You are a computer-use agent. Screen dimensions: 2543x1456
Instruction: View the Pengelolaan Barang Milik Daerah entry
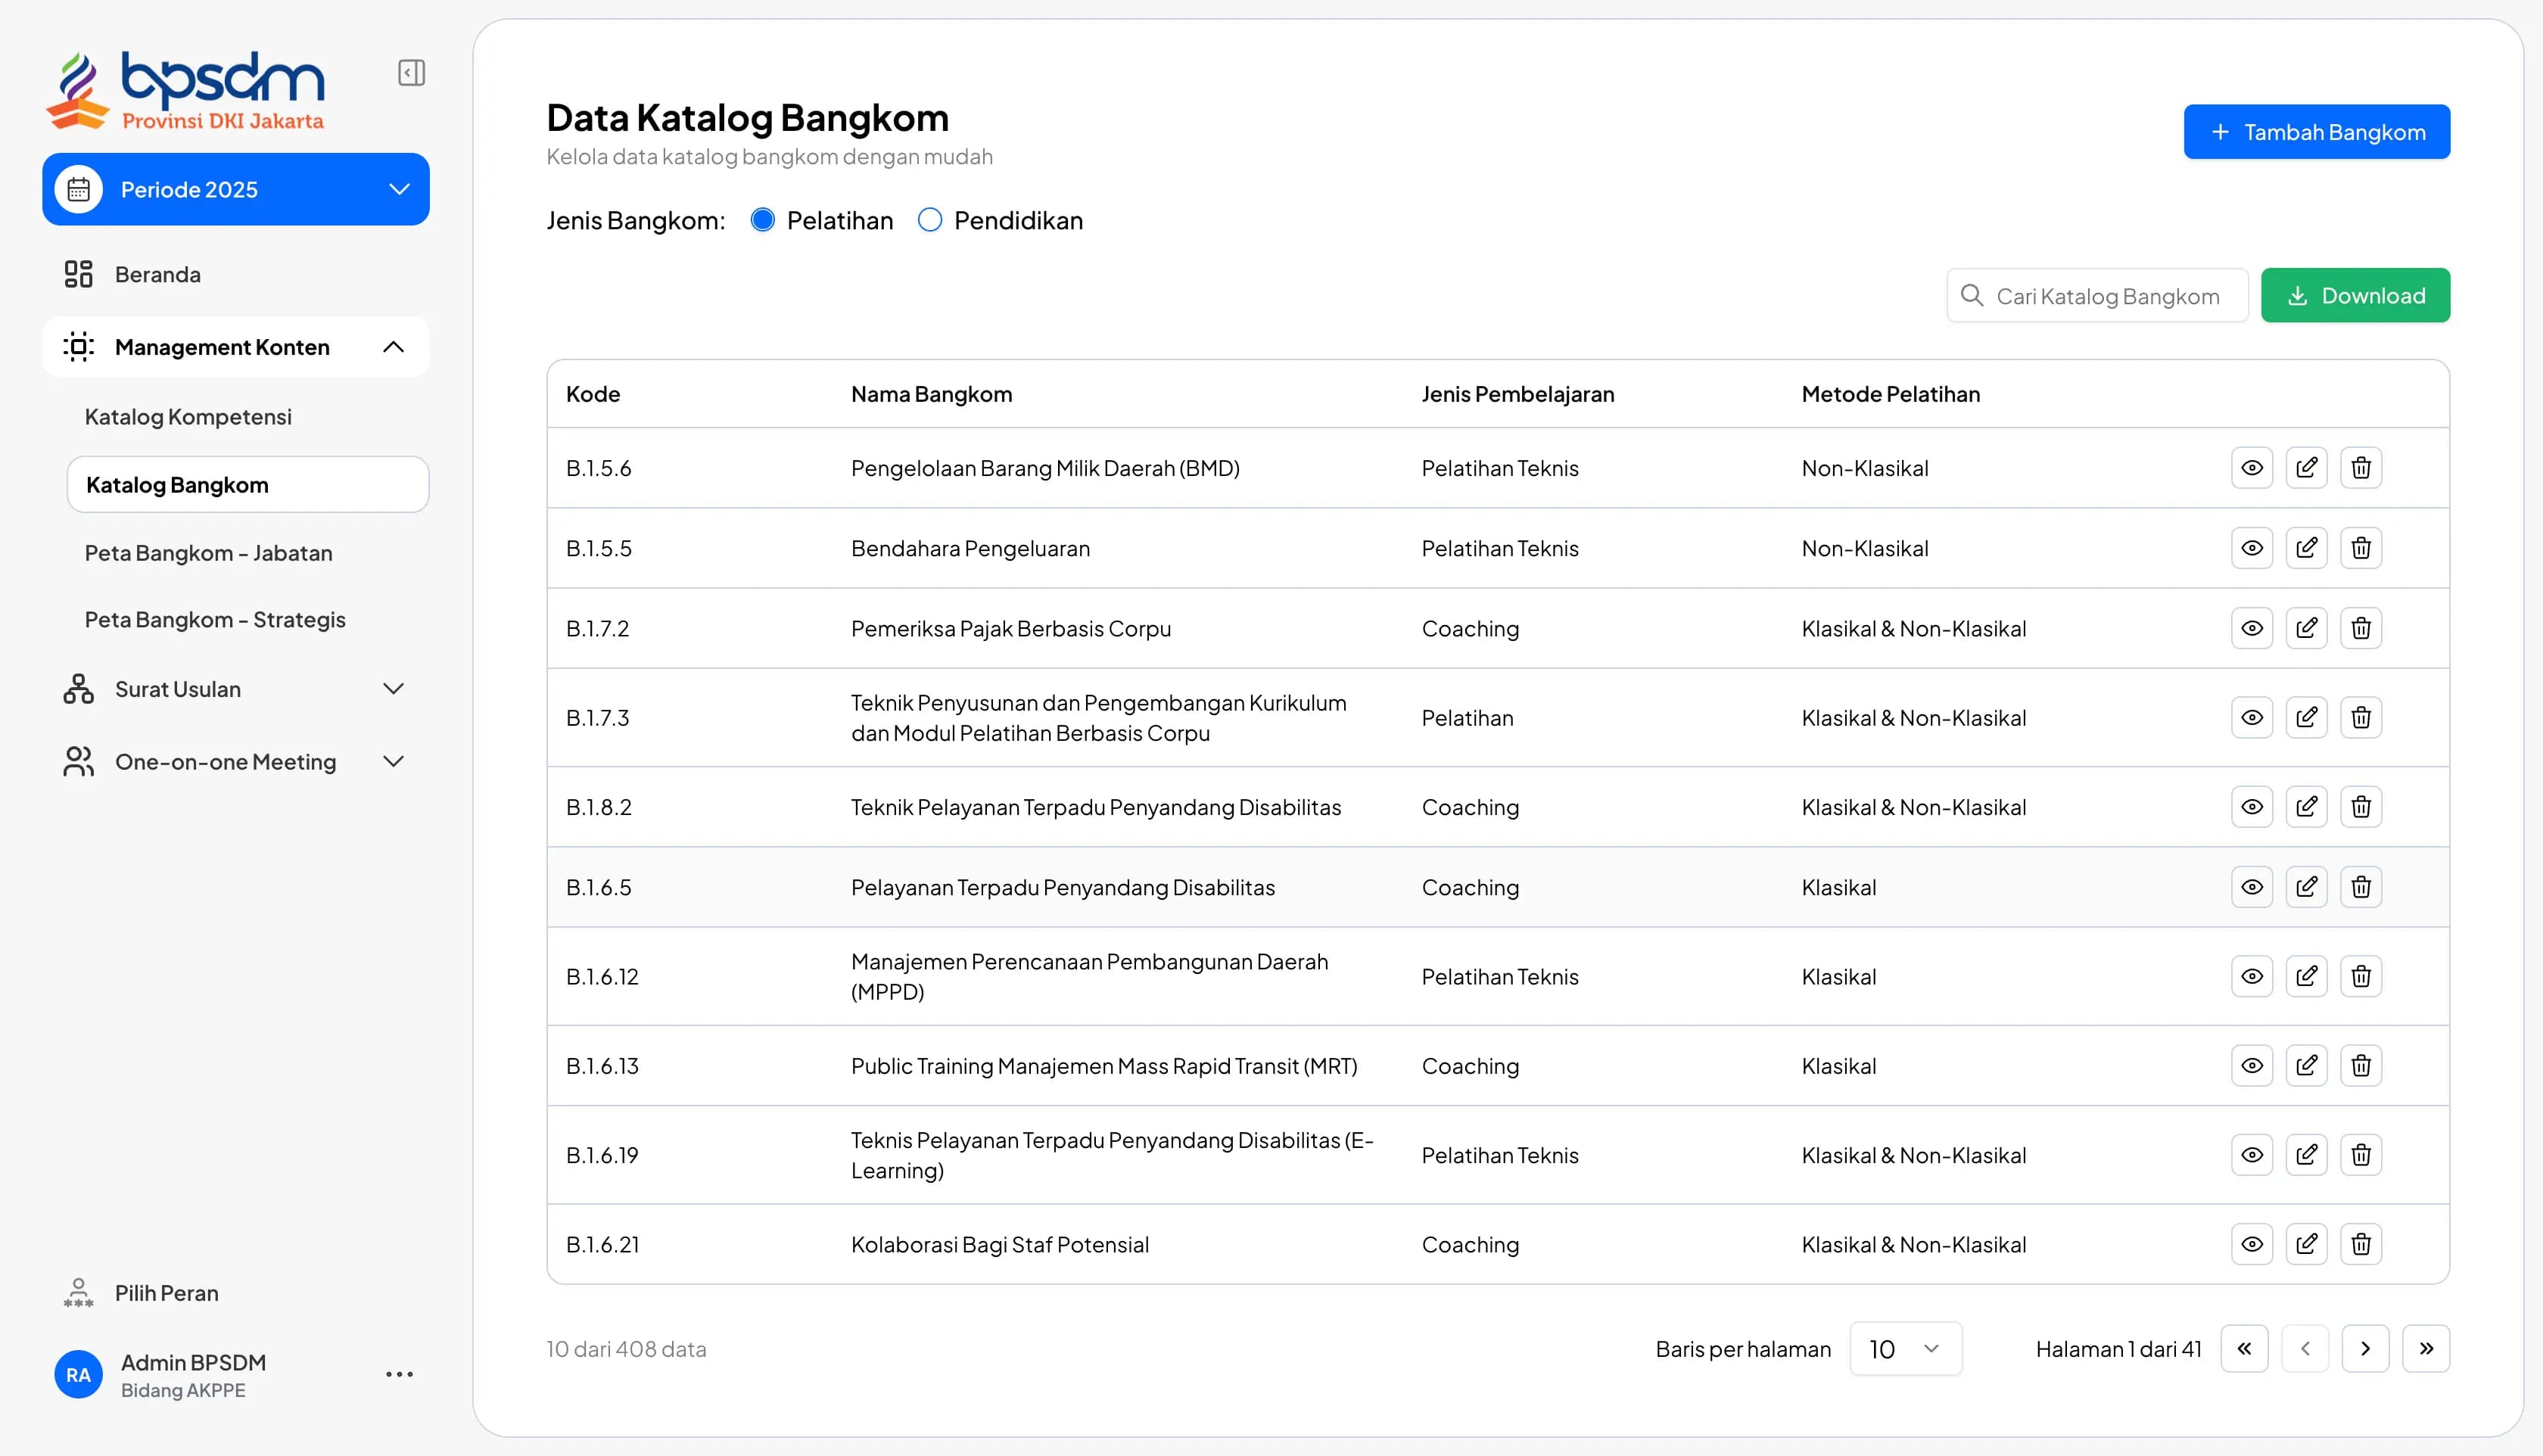click(x=2251, y=468)
